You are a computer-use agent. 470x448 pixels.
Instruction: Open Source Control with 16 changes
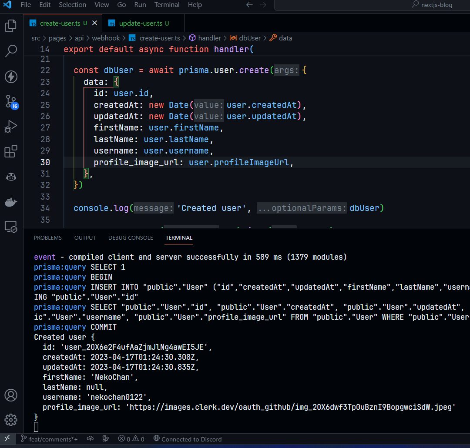11,101
